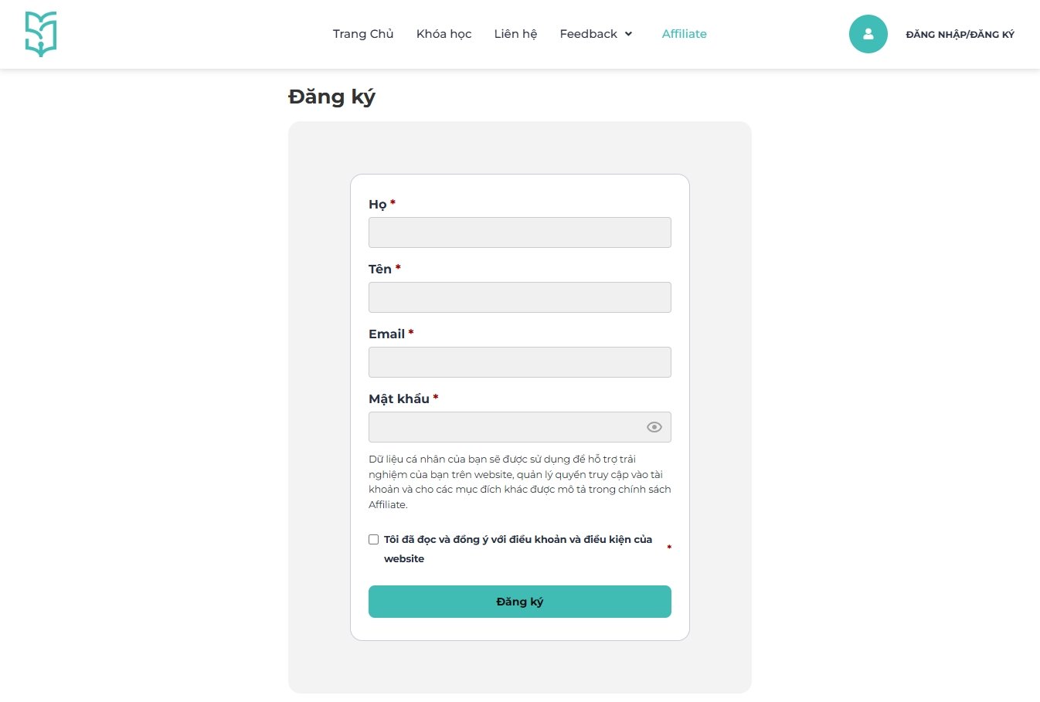
Task: Open the Trang Chủ menu item
Action: 363,34
